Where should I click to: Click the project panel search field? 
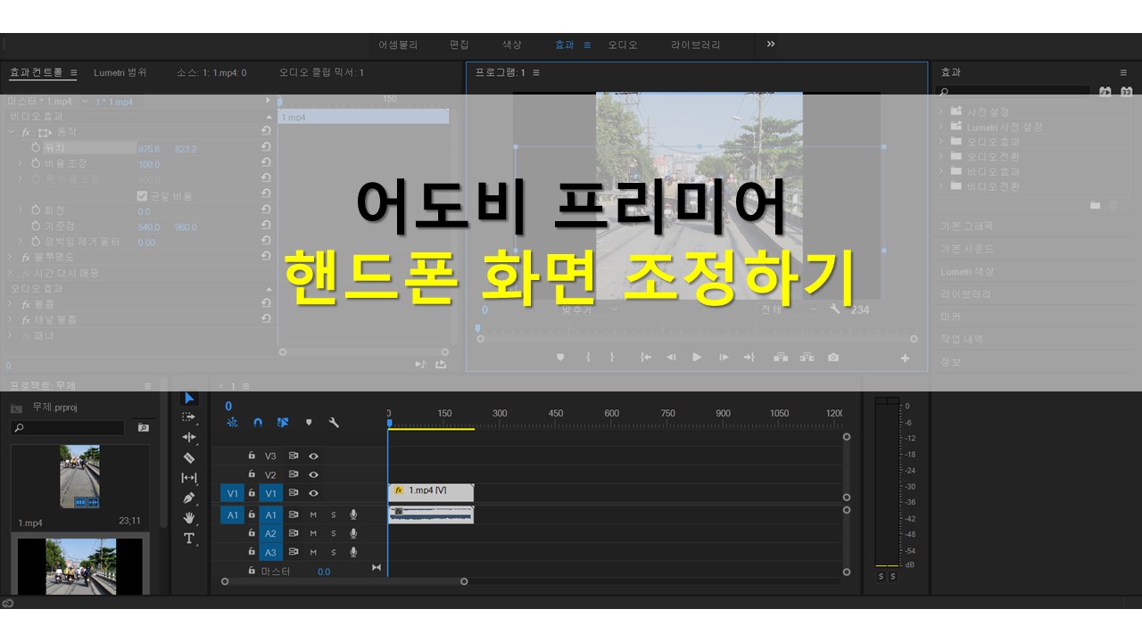(x=70, y=428)
